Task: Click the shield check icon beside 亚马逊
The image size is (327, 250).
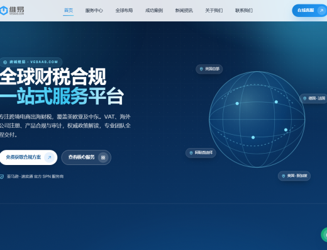Action: (x=2, y=176)
